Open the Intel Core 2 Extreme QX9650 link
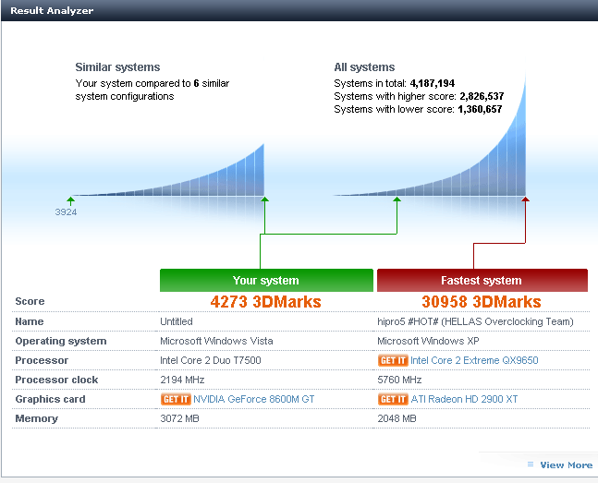Image resolution: width=598 pixels, height=483 pixels. 474,360
